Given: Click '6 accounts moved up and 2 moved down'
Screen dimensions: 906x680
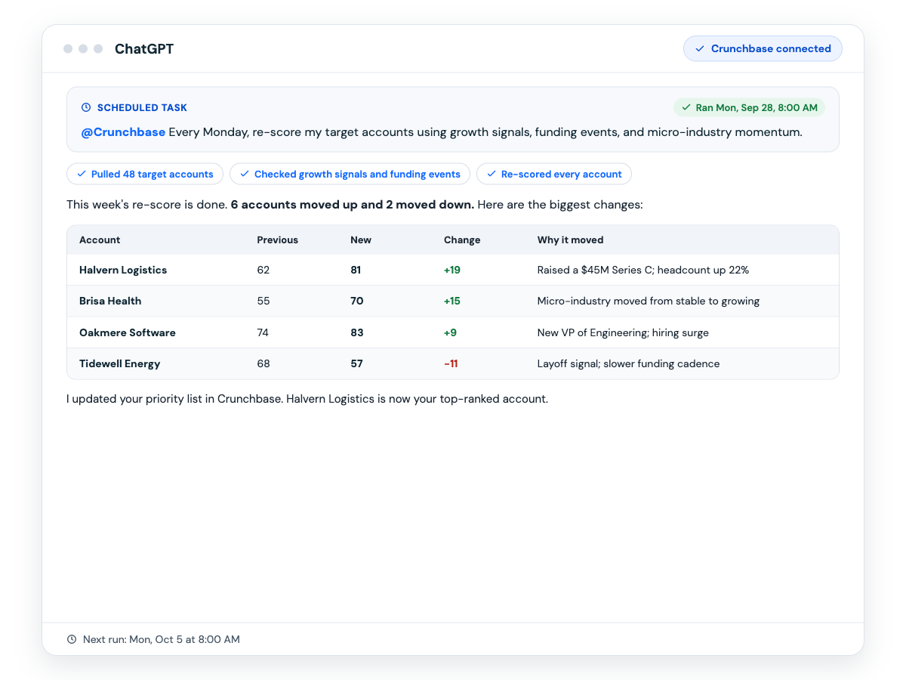Looking at the screenshot, I should [x=353, y=205].
